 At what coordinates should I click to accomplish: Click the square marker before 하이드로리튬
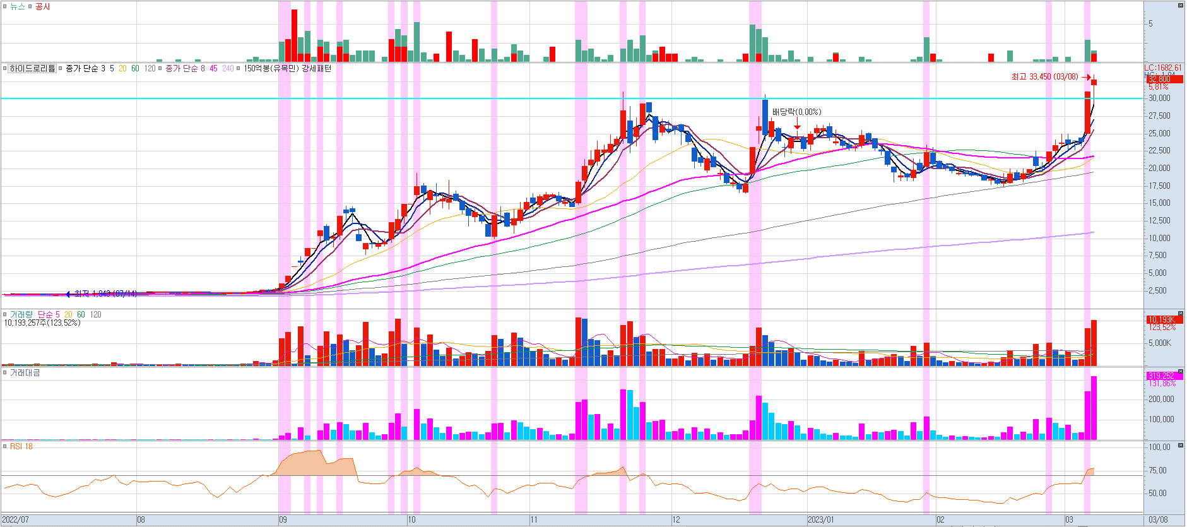(5, 68)
